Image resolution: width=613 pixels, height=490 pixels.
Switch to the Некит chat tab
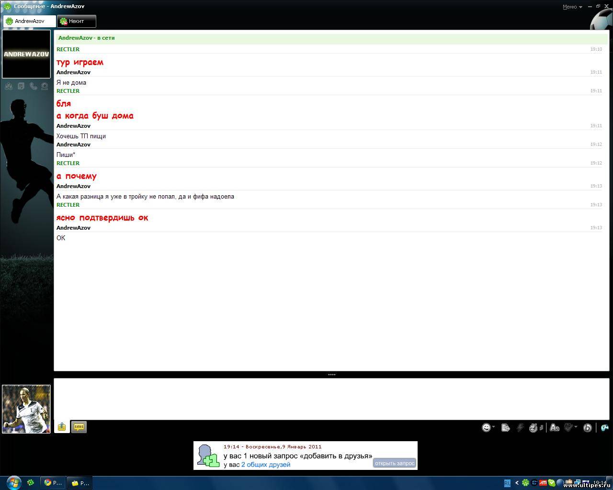click(x=77, y=21)
